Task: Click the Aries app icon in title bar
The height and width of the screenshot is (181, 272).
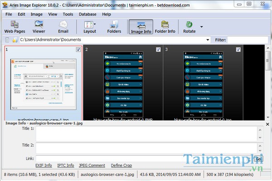Action: pyautogui.click(x=5, y=5)
